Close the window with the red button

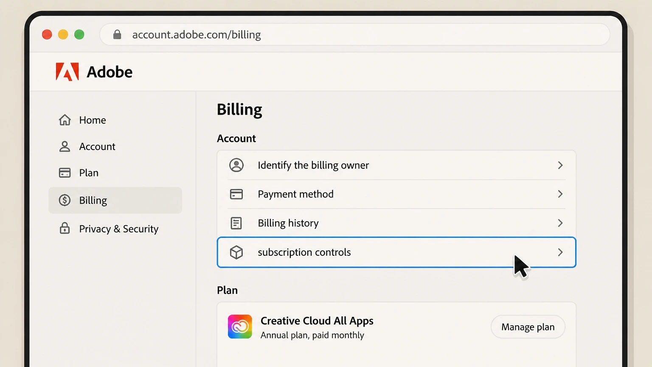tap(47, 34)
